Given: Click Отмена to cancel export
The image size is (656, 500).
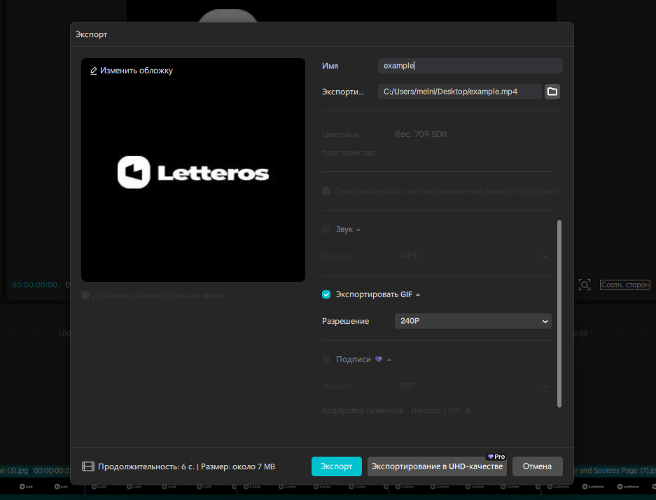Looking at the screenshot, I should click(x=537, y=466).
